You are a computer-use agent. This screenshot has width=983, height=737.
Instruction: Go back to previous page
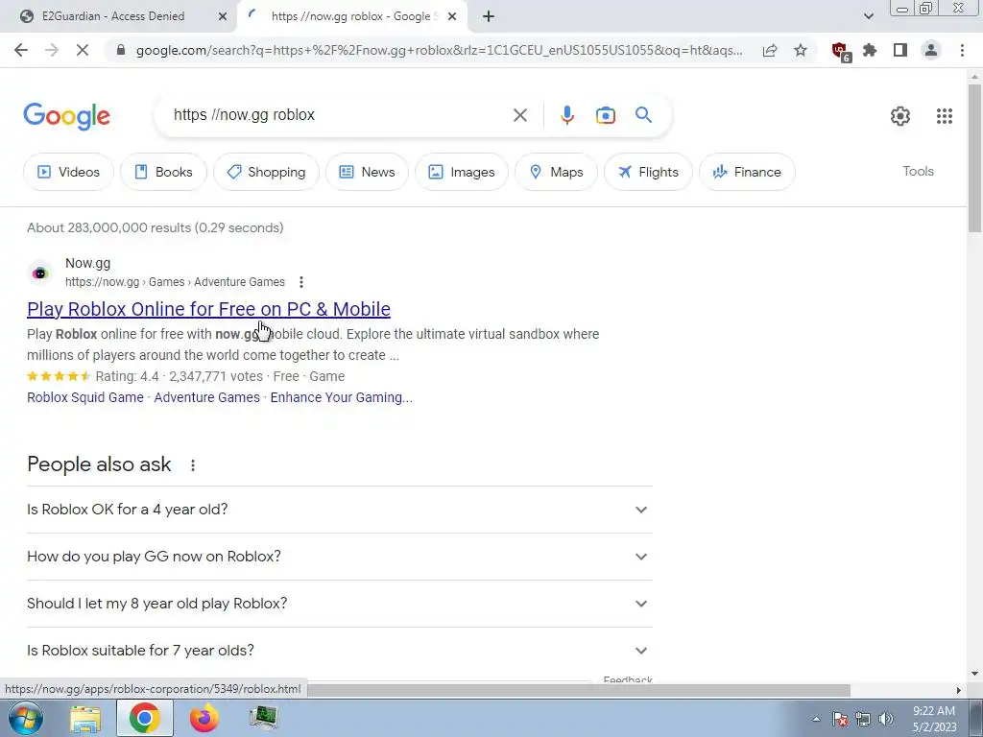tap(21, 50)
